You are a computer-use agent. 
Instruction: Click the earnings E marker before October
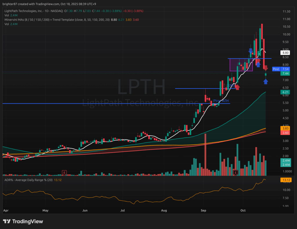click(236, 173)
